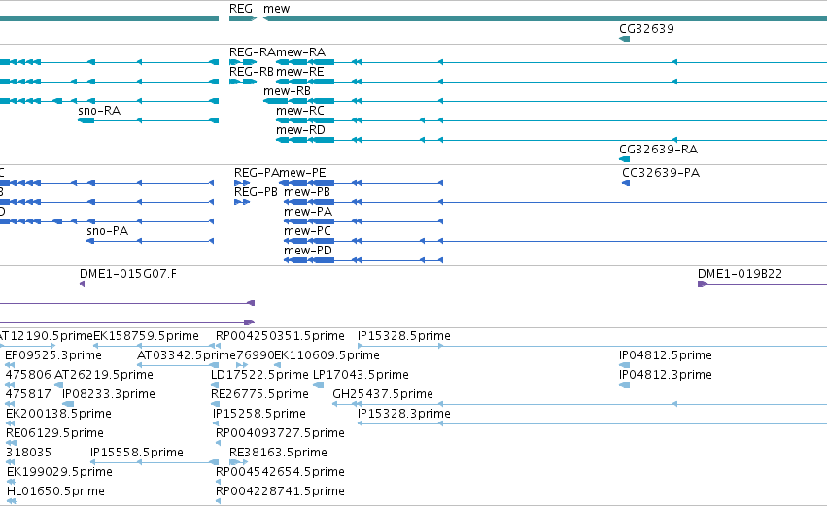Click protein mew-PE label
The height and width of the screenshot is (506, 827).
302,172
